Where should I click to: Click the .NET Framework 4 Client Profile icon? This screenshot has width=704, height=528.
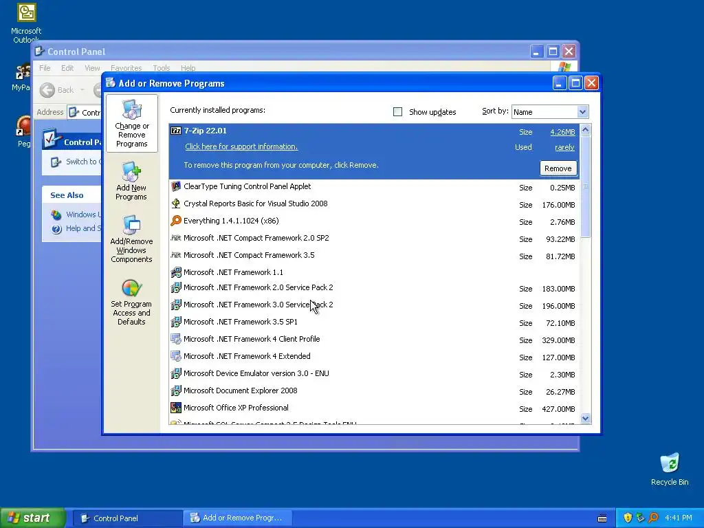[x=176, y=339]
